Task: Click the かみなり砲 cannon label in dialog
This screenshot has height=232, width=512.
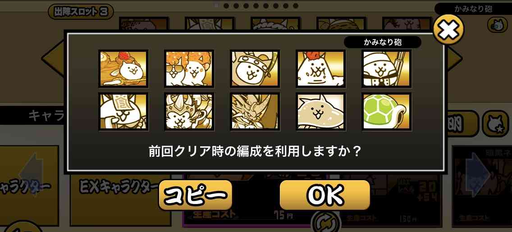Action: tap(382, 42)
